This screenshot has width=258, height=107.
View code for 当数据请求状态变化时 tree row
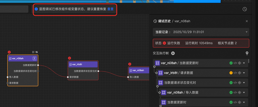pos(235,83)
